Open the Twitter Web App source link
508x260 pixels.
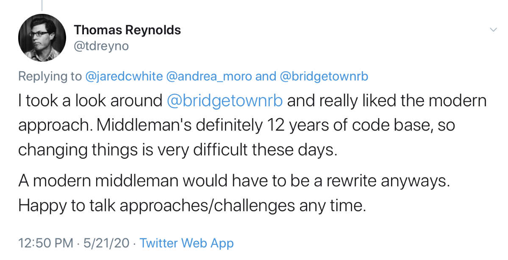pos(186,243)
